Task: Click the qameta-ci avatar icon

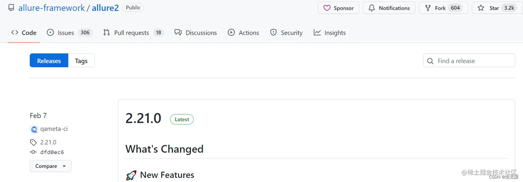Action: (x=34, y=129)
